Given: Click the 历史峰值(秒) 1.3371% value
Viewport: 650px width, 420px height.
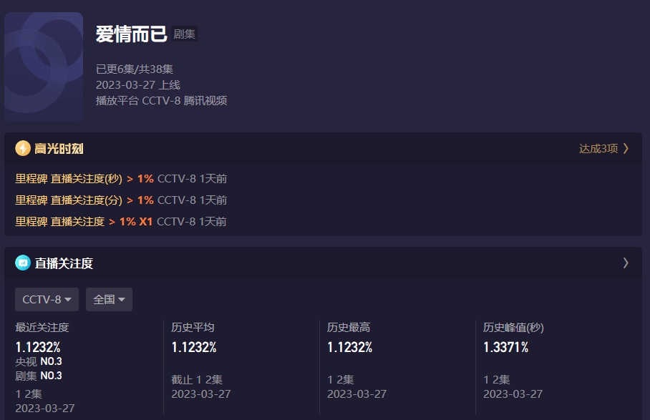Looking at the screenshot, I should (x=505, y=347).
